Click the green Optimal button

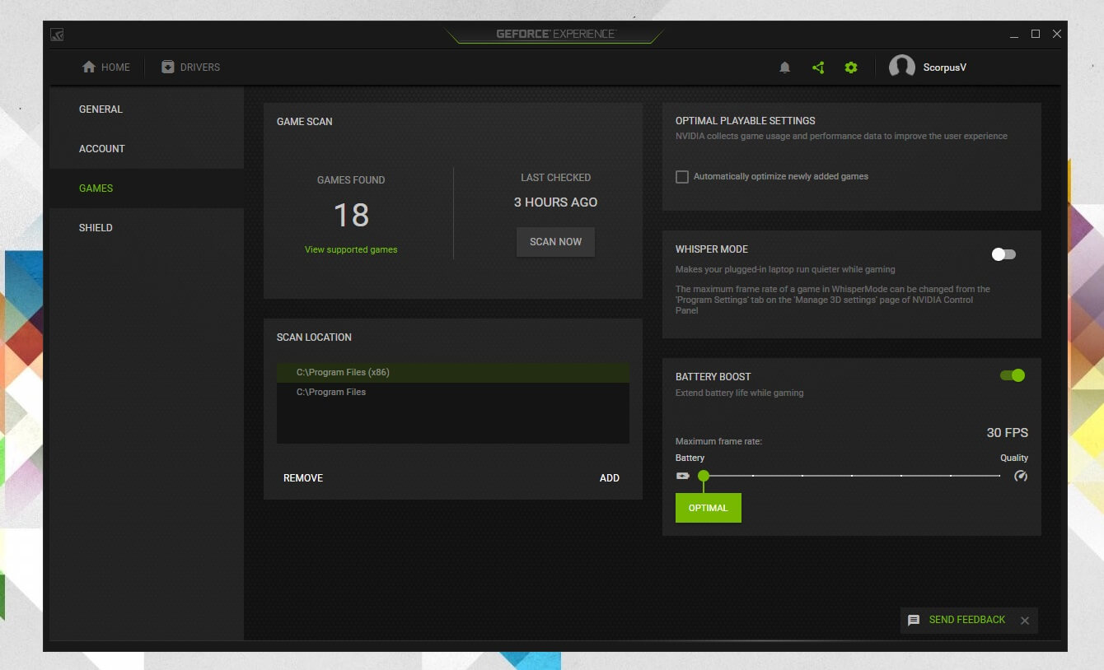pos(709,508)
